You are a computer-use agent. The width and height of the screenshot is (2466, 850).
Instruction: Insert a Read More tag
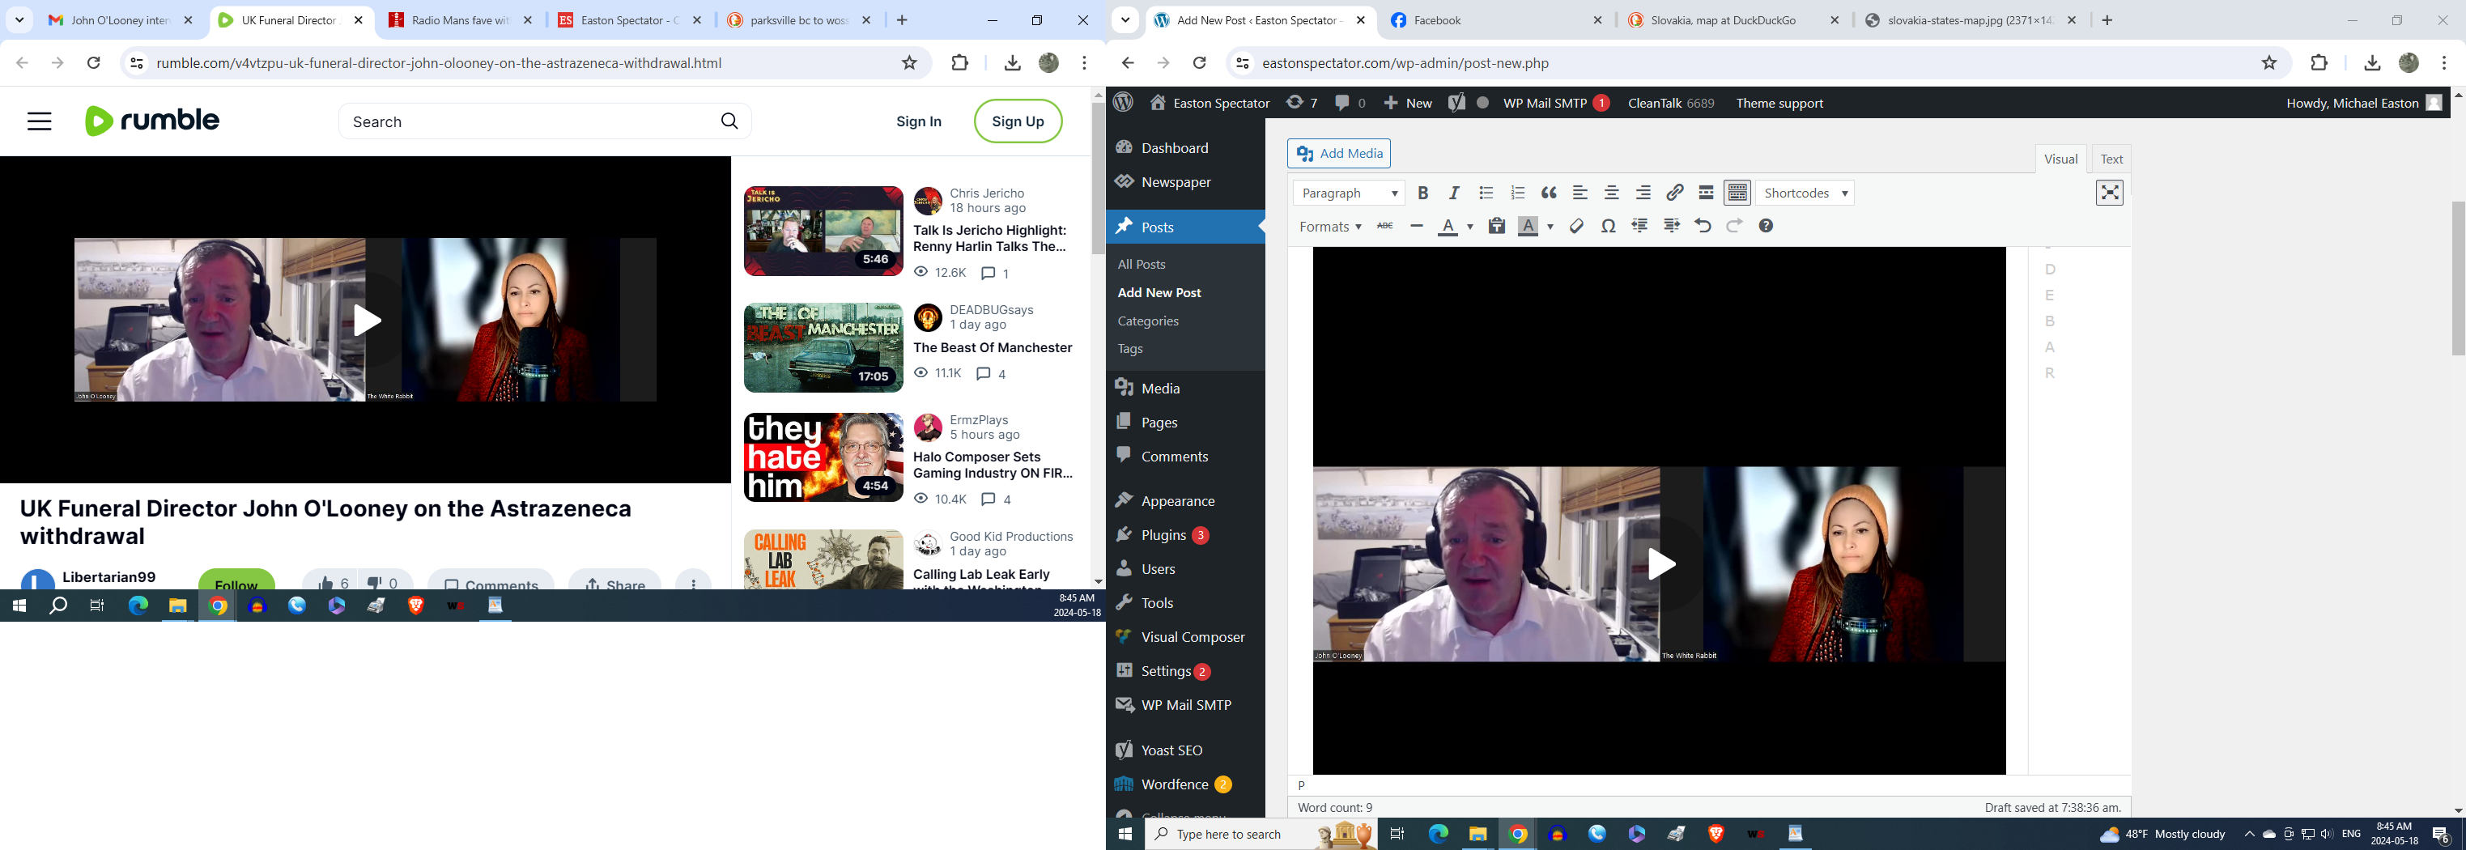(x=1706, y=193)
